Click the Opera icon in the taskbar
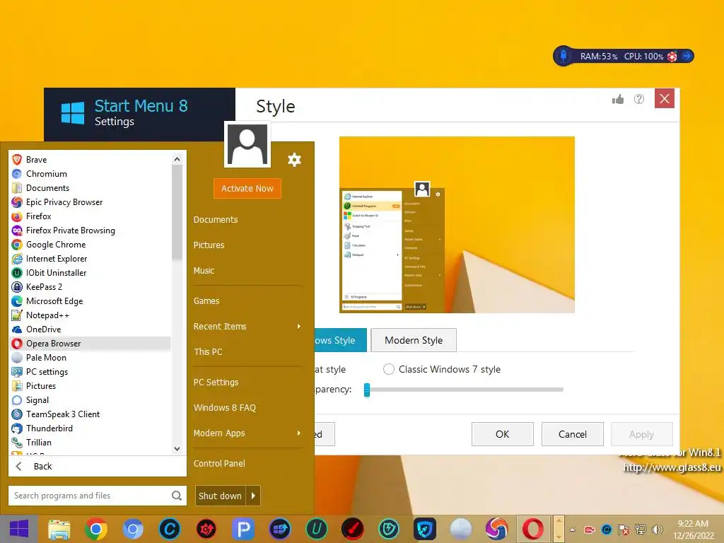Image resolution: width=724 pixels, height=543 pixels. tap(533, 529)
